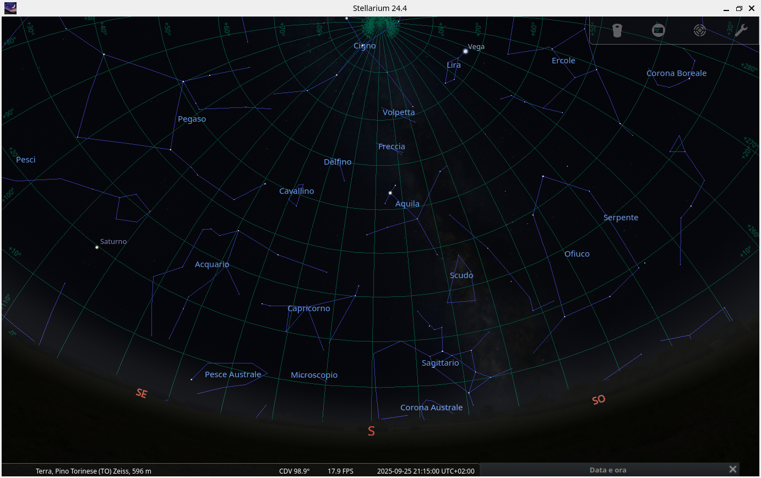Select Saturn in the sky
This screenshot has width=761, height=478.
95,247
